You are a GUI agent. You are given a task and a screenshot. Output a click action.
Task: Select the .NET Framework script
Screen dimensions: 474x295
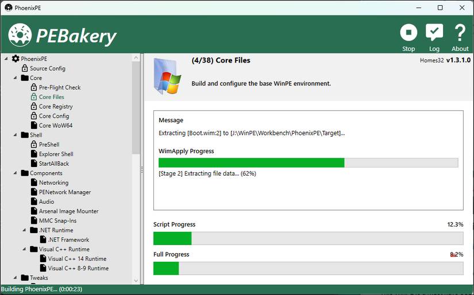[x=68, y=239]
